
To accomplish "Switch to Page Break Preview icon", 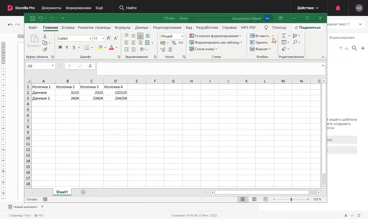I will (265, 199).
